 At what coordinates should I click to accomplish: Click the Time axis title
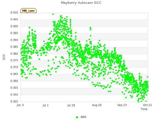144,109
